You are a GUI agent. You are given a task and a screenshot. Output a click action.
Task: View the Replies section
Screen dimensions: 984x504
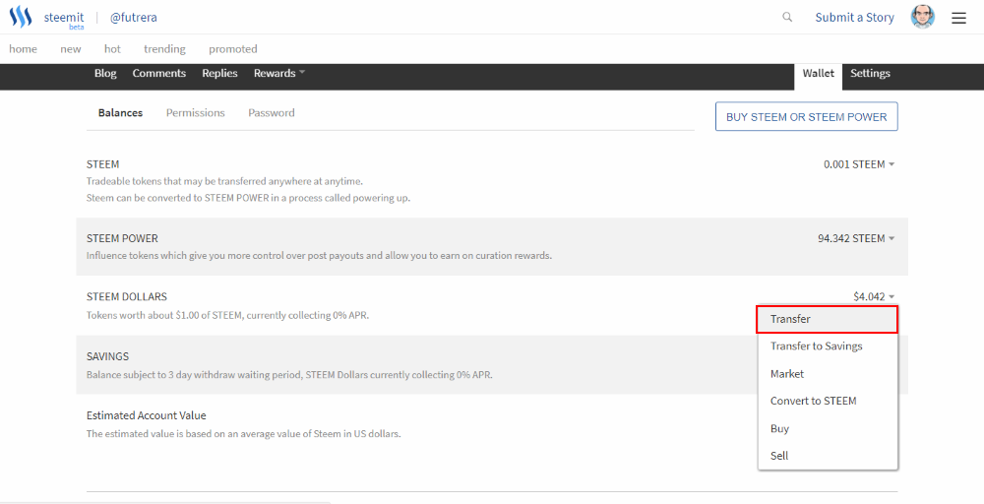click(219, 74)
